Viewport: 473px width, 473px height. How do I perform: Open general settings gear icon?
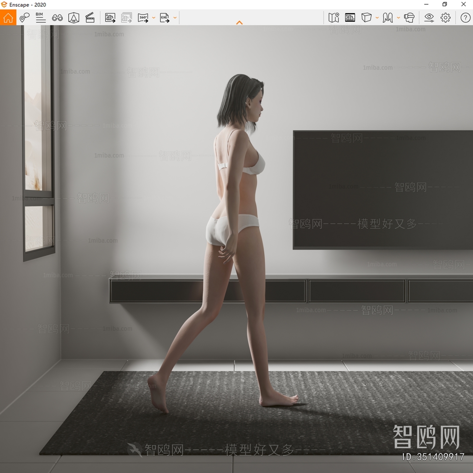pos(446,18)
